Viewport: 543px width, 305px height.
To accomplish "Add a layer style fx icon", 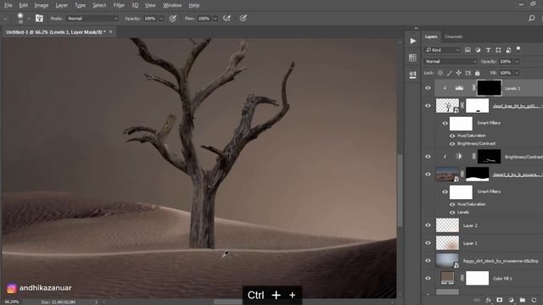I will click(x=489, y=300).
